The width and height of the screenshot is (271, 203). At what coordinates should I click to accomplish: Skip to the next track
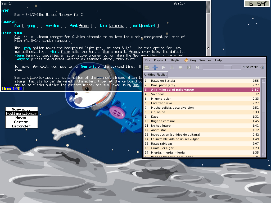(197, 68)
